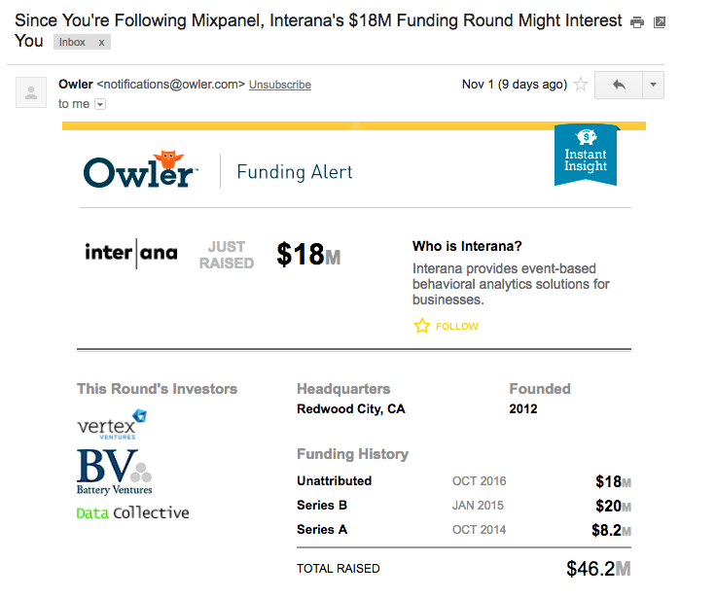Open the Owler logo
Viewport: 716px width, 598px height.
[141, 169]
